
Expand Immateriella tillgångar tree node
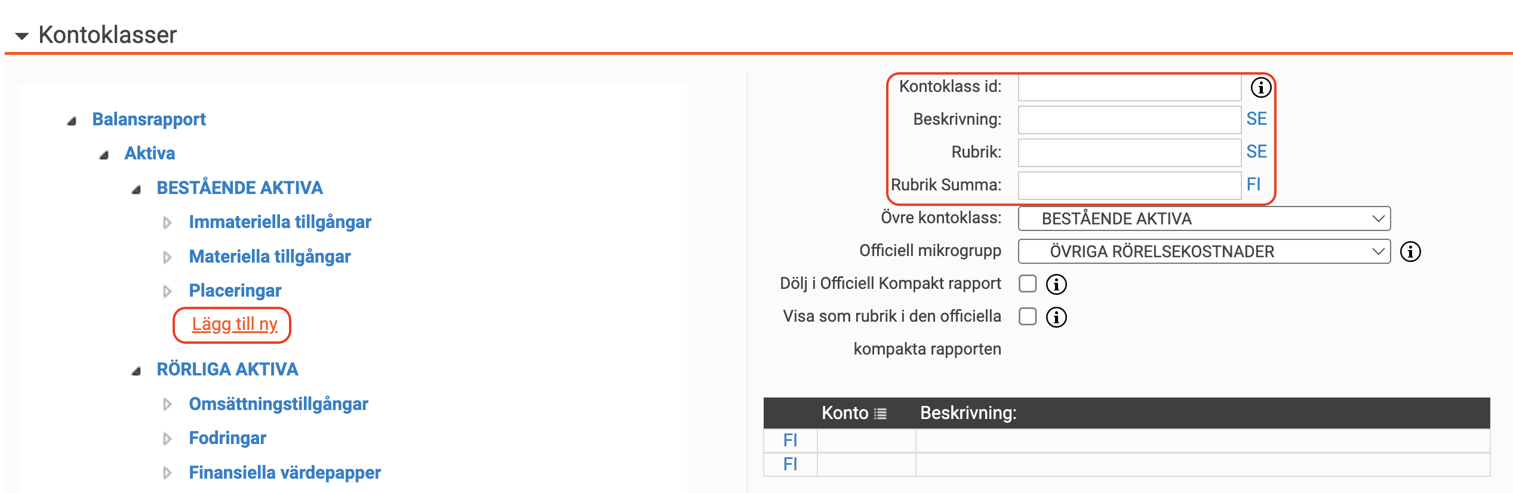coord(167,223)
